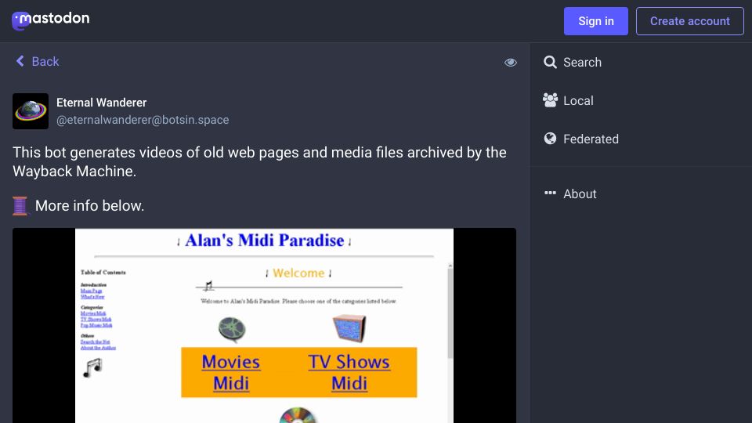Click the compact disc icon in video
The width and height of the screenshot is (752, 423).
298,415
